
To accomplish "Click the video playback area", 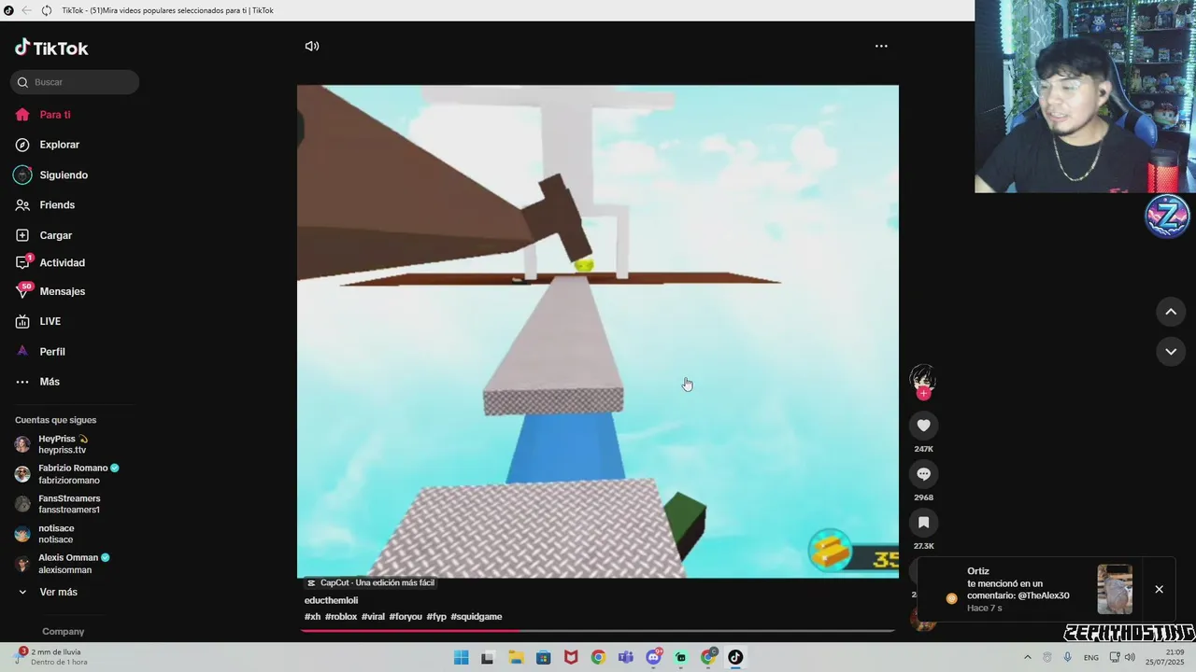I will 598,331.
